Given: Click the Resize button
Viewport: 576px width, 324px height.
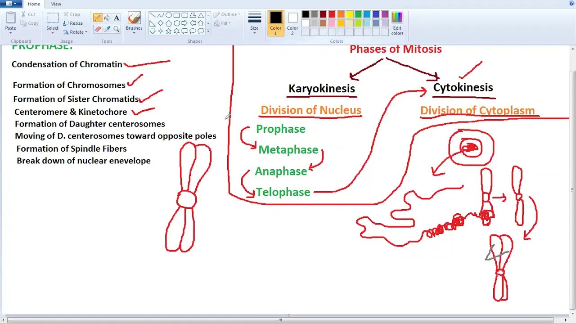Looking at the screenshot, I should pyautogui.click(x=73, y=23).
